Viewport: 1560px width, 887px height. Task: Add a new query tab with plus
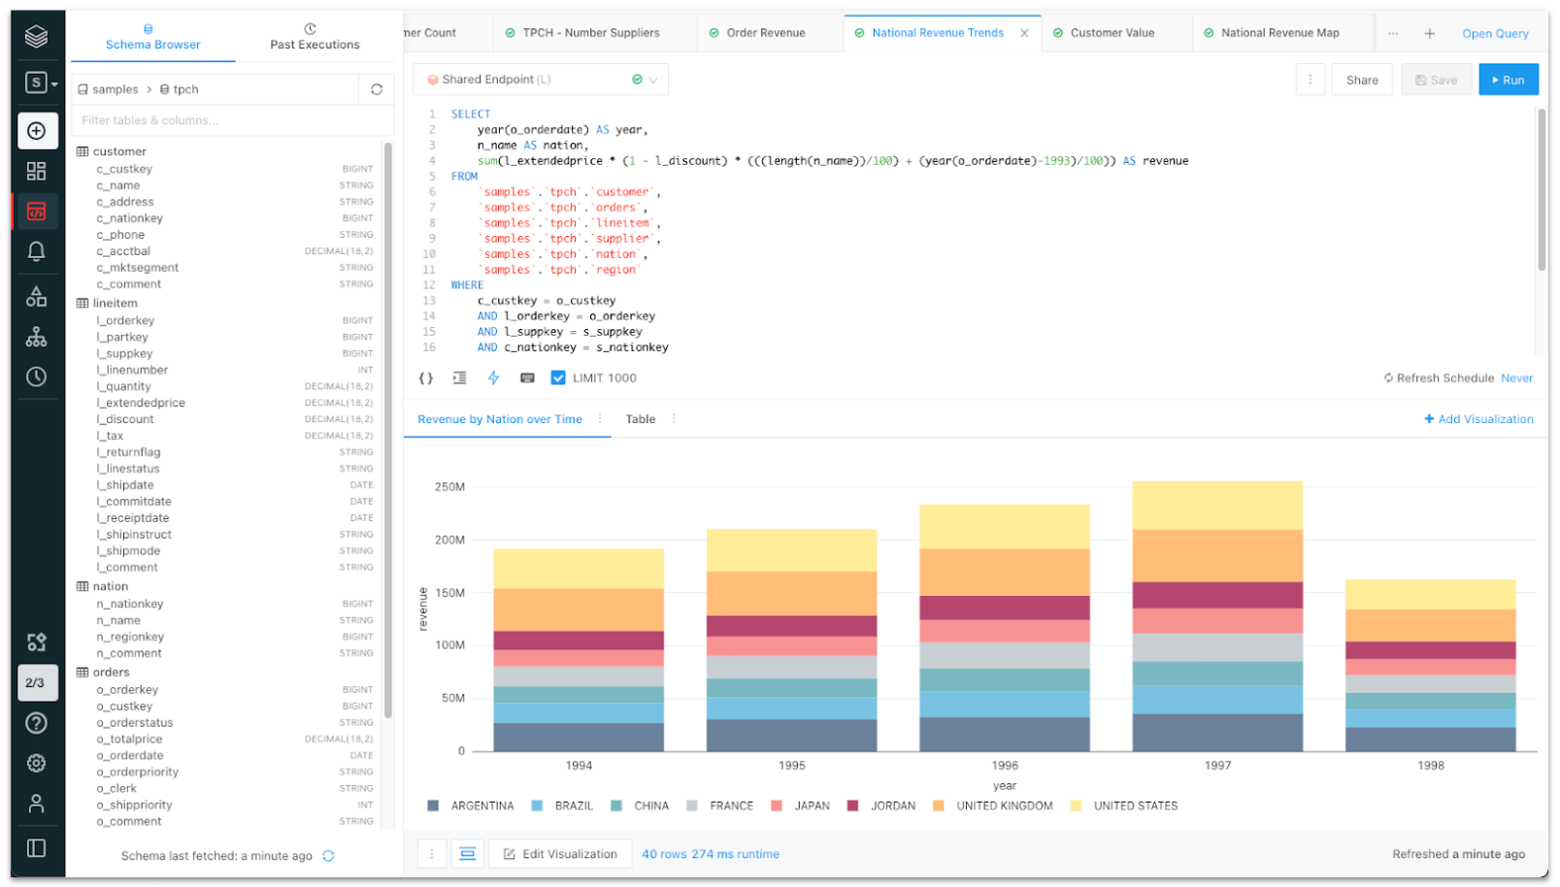[x=1430, y=33]
